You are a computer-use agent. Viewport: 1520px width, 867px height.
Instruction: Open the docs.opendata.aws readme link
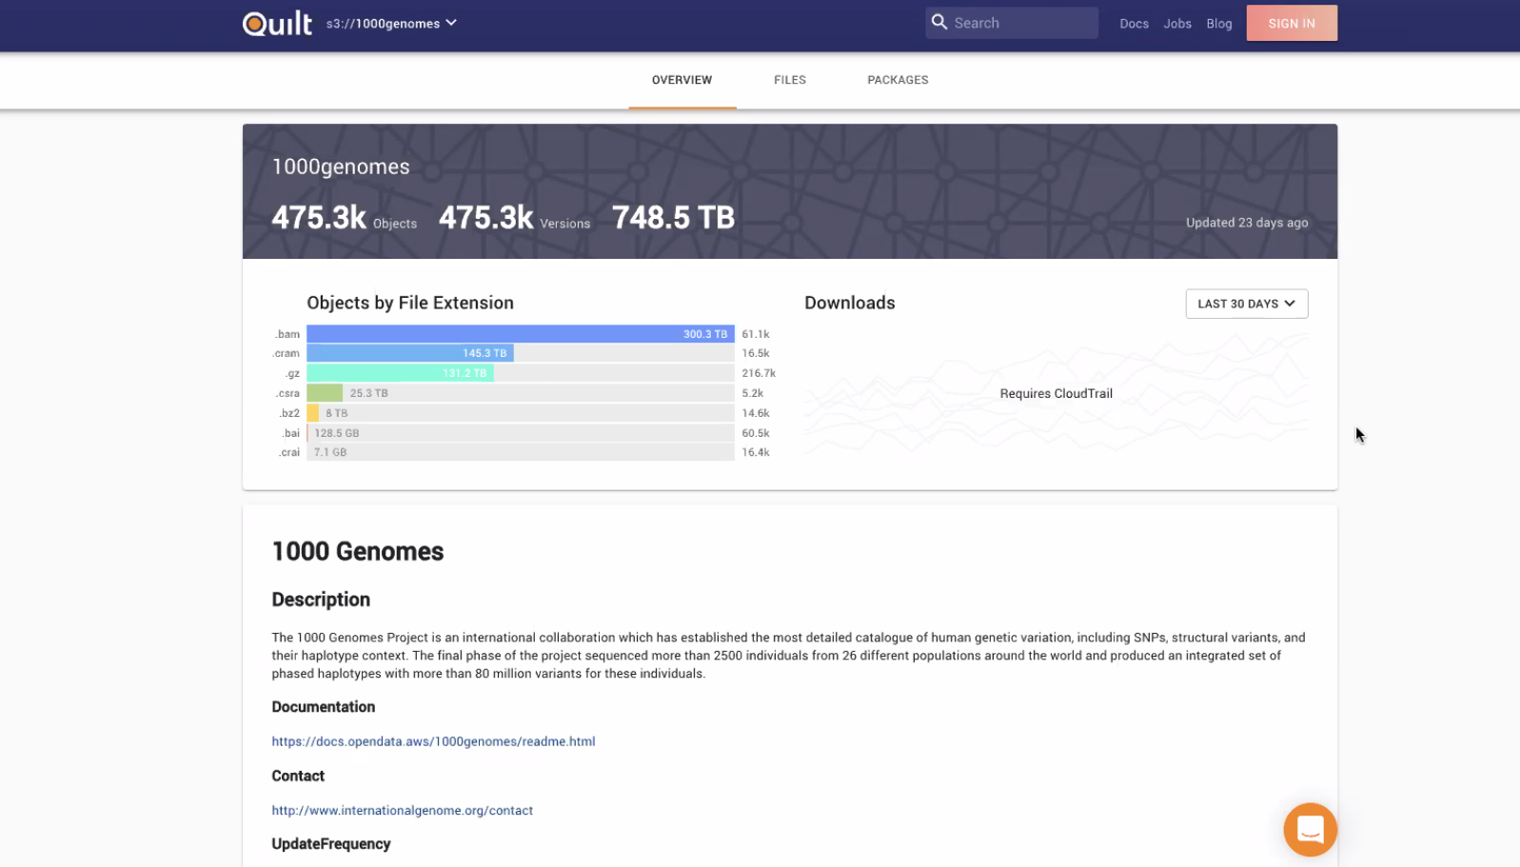433,741
